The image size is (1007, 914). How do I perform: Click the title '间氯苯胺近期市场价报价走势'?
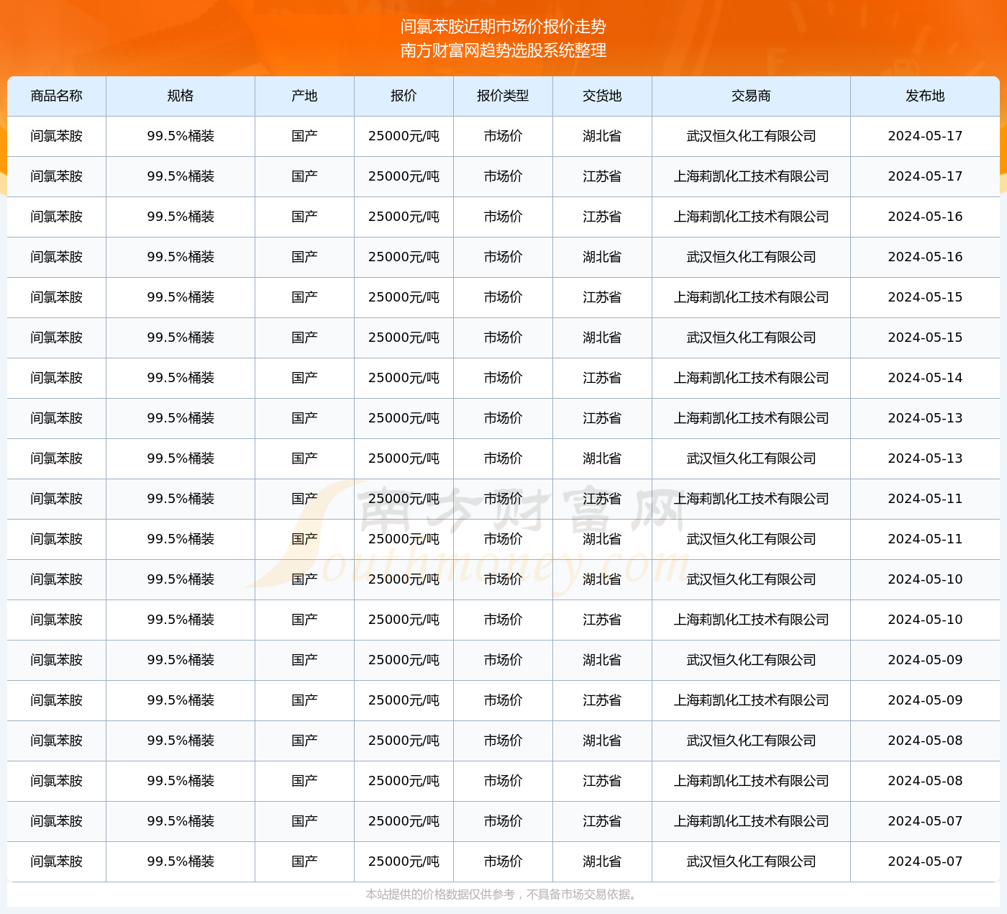pyautogui.click(x=503, y=27)
